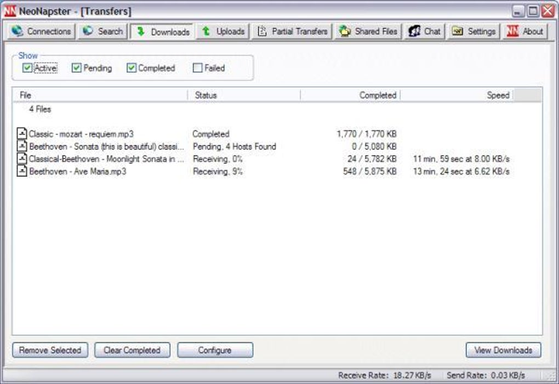Open the Settings tab
Image resolution: width=559 pixels, height=384 pixels.
point(474,31)
